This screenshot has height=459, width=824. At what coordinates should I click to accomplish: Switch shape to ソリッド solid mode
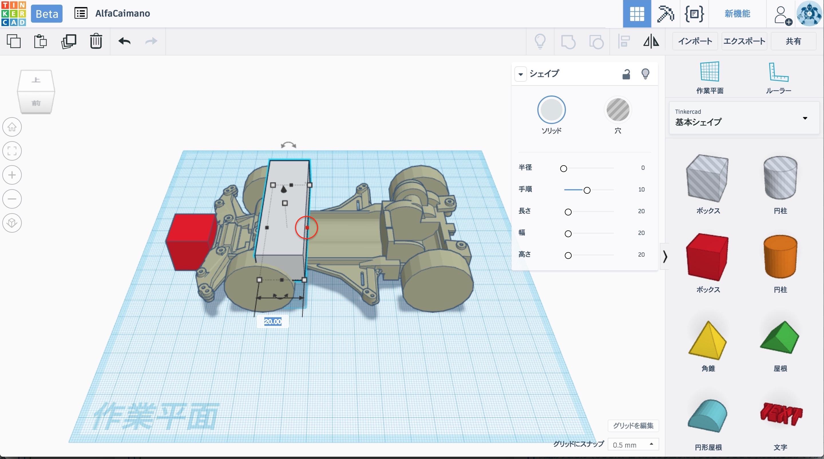[551, 110]
